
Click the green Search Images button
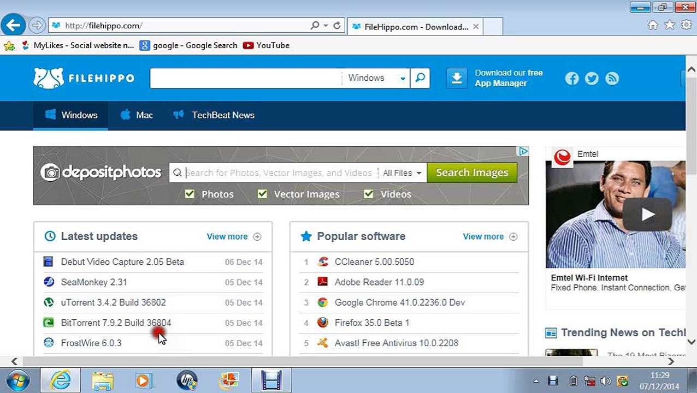tap(472, 172)
